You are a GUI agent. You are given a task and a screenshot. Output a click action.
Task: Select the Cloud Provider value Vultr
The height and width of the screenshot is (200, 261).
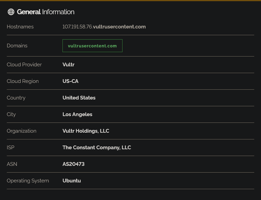coord(69,65)
